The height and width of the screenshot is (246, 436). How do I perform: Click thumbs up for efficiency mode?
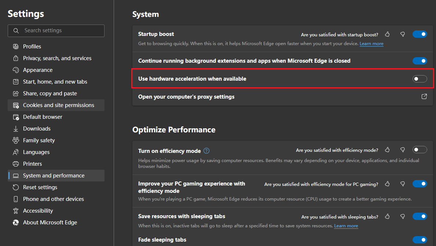pyautogui.click(x=388, y=150)
